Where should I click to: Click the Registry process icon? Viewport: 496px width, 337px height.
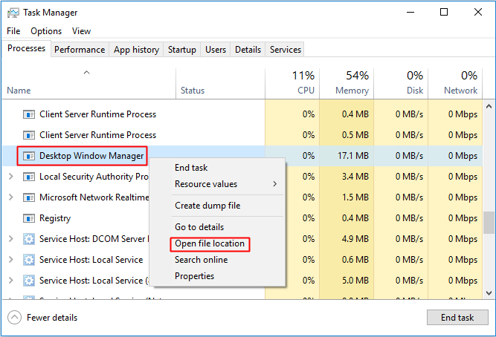click(x=29, y=218)
